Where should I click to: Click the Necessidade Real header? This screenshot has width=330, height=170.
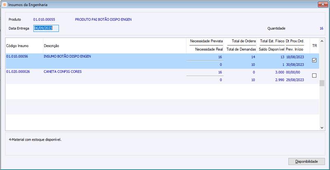(x=209, y=50)
